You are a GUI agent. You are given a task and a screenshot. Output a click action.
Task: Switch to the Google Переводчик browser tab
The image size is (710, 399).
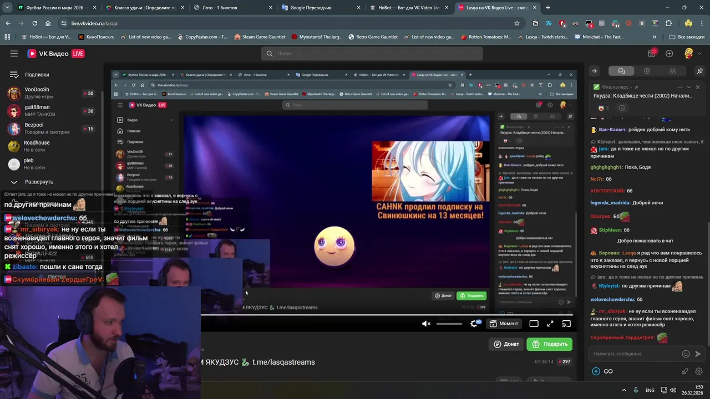[x=321, y=8]
